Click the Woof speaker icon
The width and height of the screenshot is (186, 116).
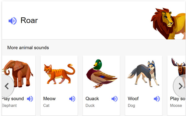coord(157,99)
